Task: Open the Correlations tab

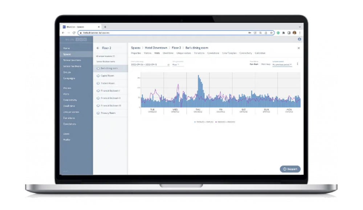Action: pyautogui.click(x=213, y=53)
